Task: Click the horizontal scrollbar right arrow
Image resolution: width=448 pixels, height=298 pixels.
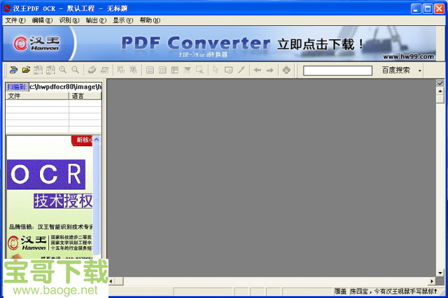Action: 432,281
